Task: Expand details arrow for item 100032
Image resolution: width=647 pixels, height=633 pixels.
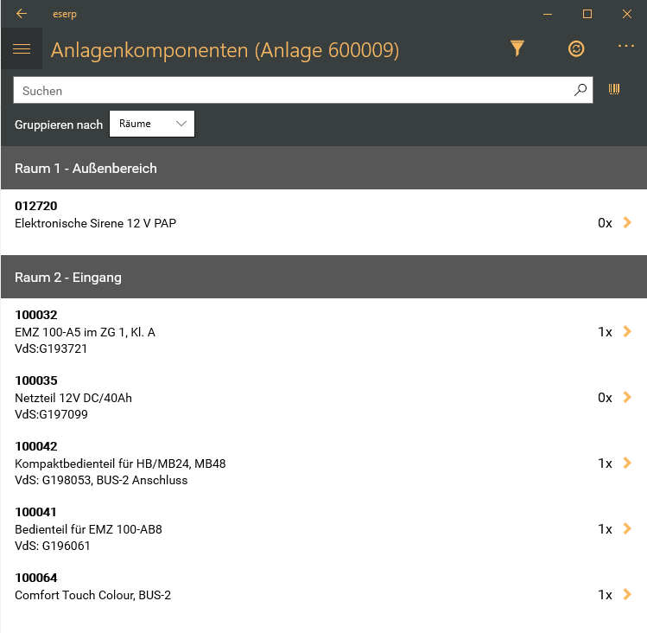Action: pos(627,332)
